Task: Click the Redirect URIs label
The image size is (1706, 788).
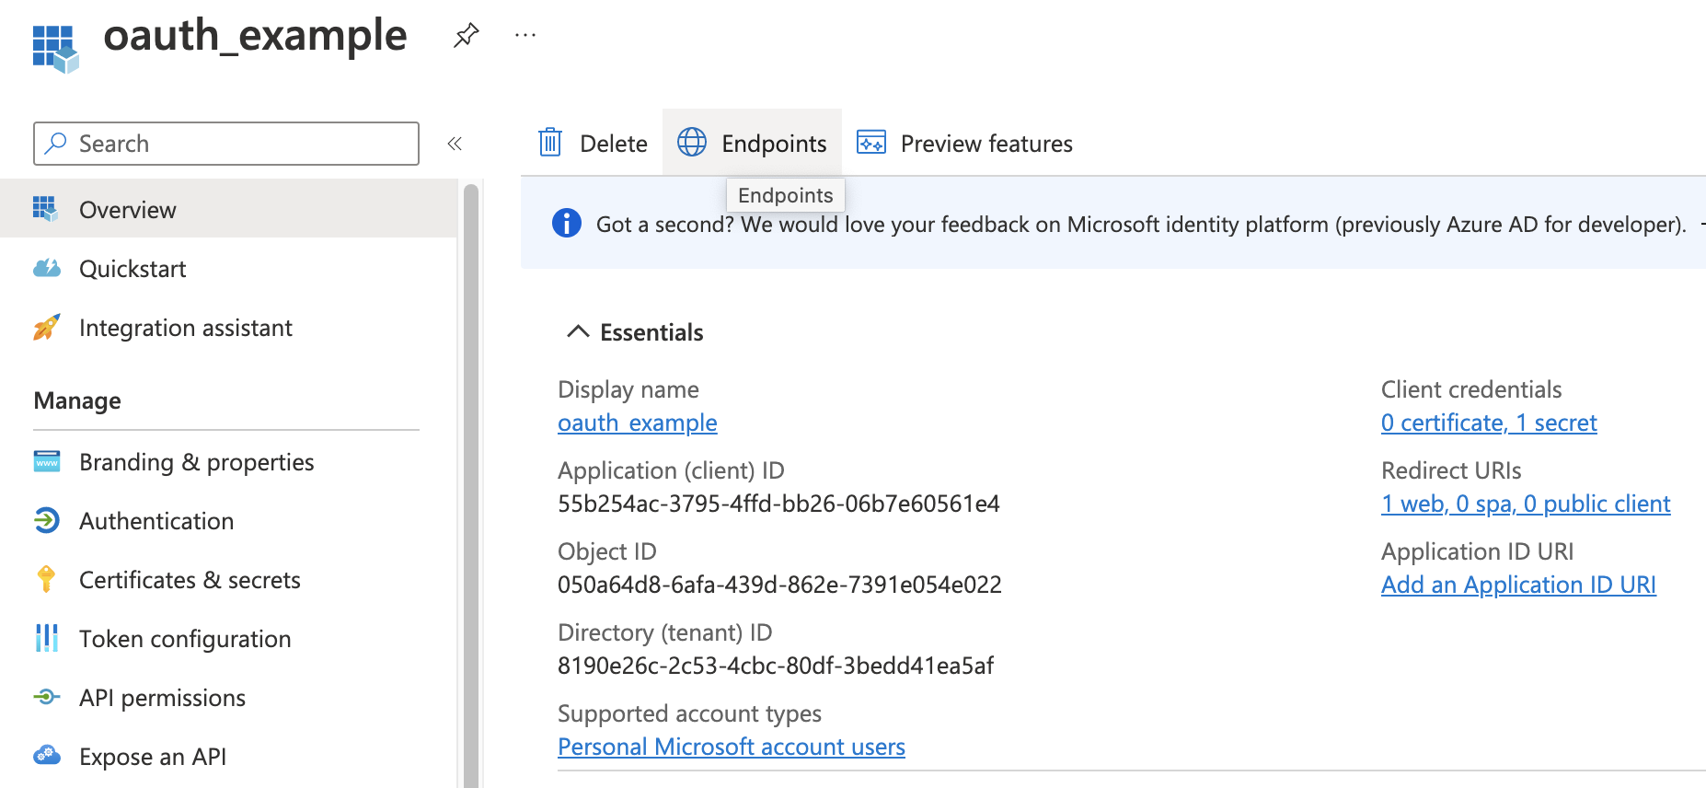Action: 1451,470
